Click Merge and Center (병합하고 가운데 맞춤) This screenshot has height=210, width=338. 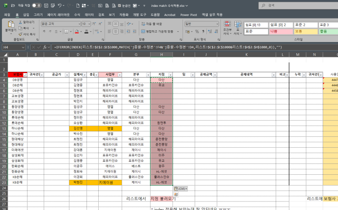(157, 32)
